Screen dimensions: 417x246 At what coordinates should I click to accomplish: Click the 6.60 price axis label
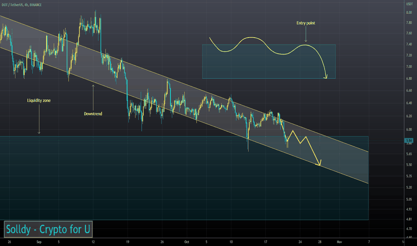(409, 91)
